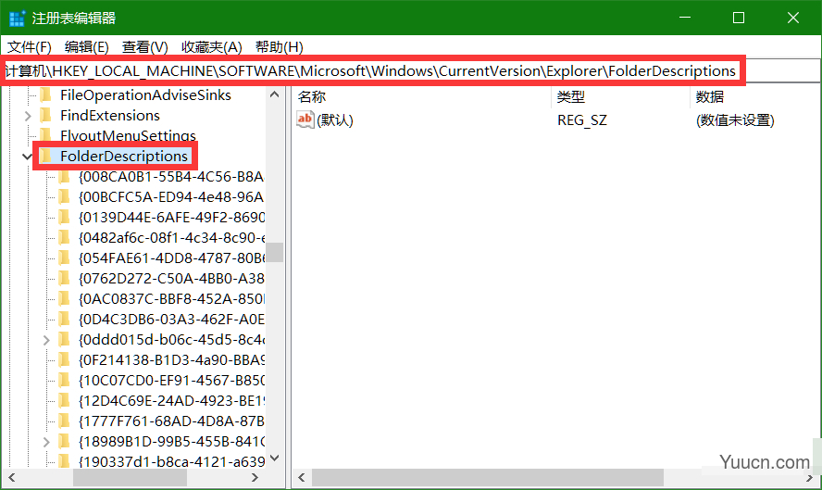Click folder icon of {00BCFC5A-ED94-4e48

[x=64, y=196]
